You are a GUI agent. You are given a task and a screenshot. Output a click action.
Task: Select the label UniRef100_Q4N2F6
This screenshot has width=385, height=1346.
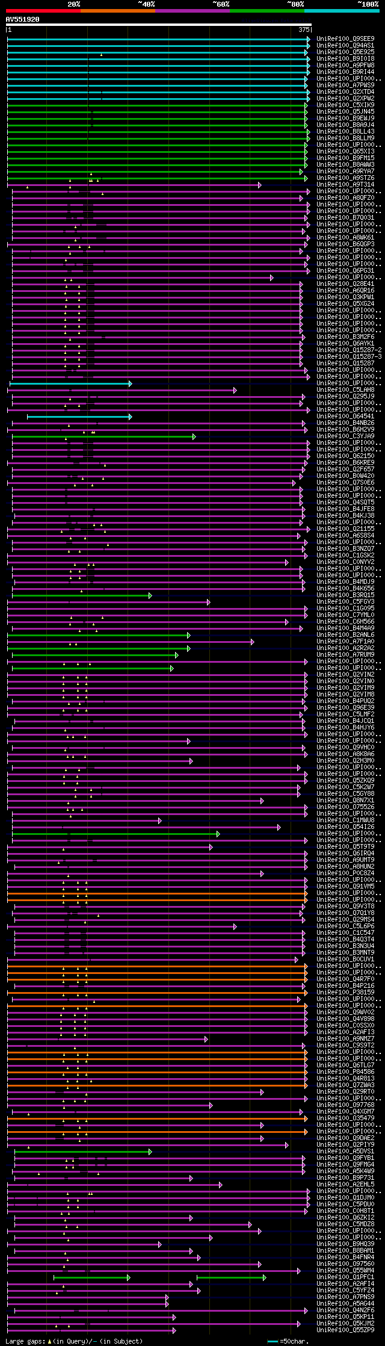pos(345,1310)
